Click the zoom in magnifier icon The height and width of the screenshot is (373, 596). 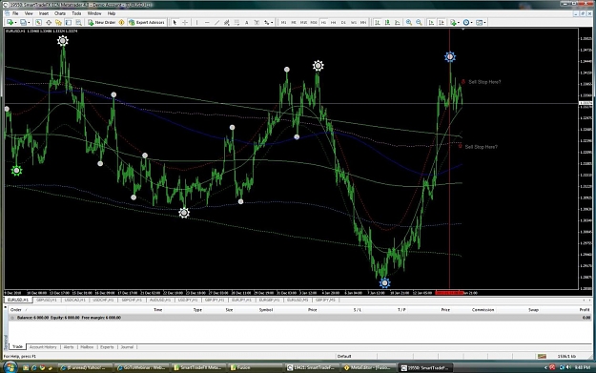tap(409, 23)
